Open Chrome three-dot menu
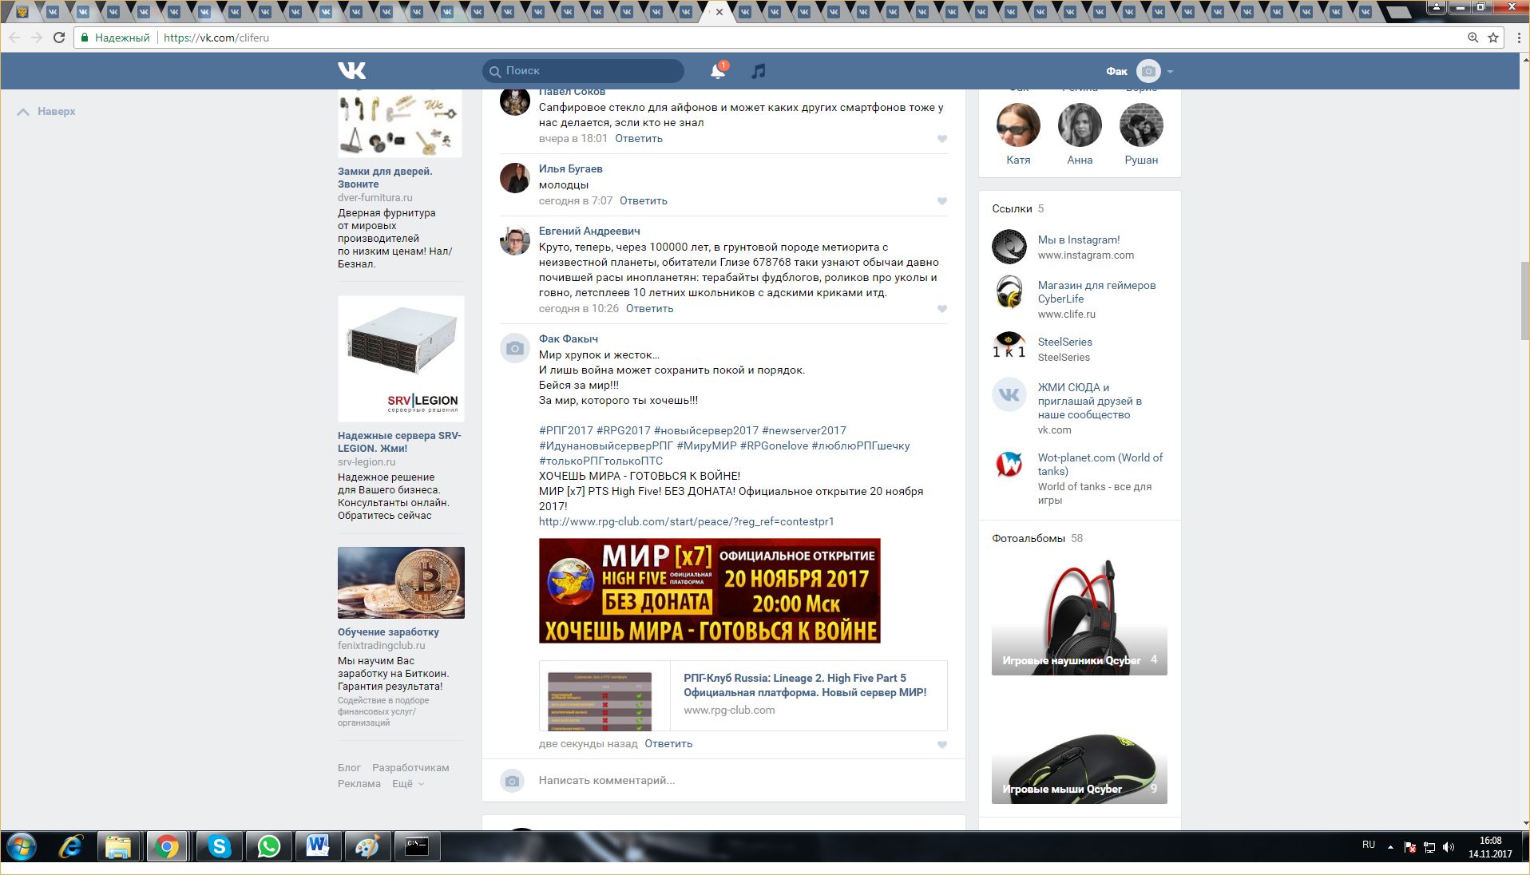The image size is (1530, 875). pos(1518,38)
